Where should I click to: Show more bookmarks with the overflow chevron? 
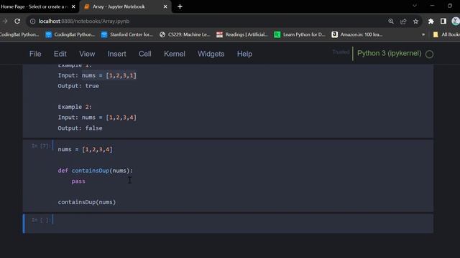click(423, 34)
